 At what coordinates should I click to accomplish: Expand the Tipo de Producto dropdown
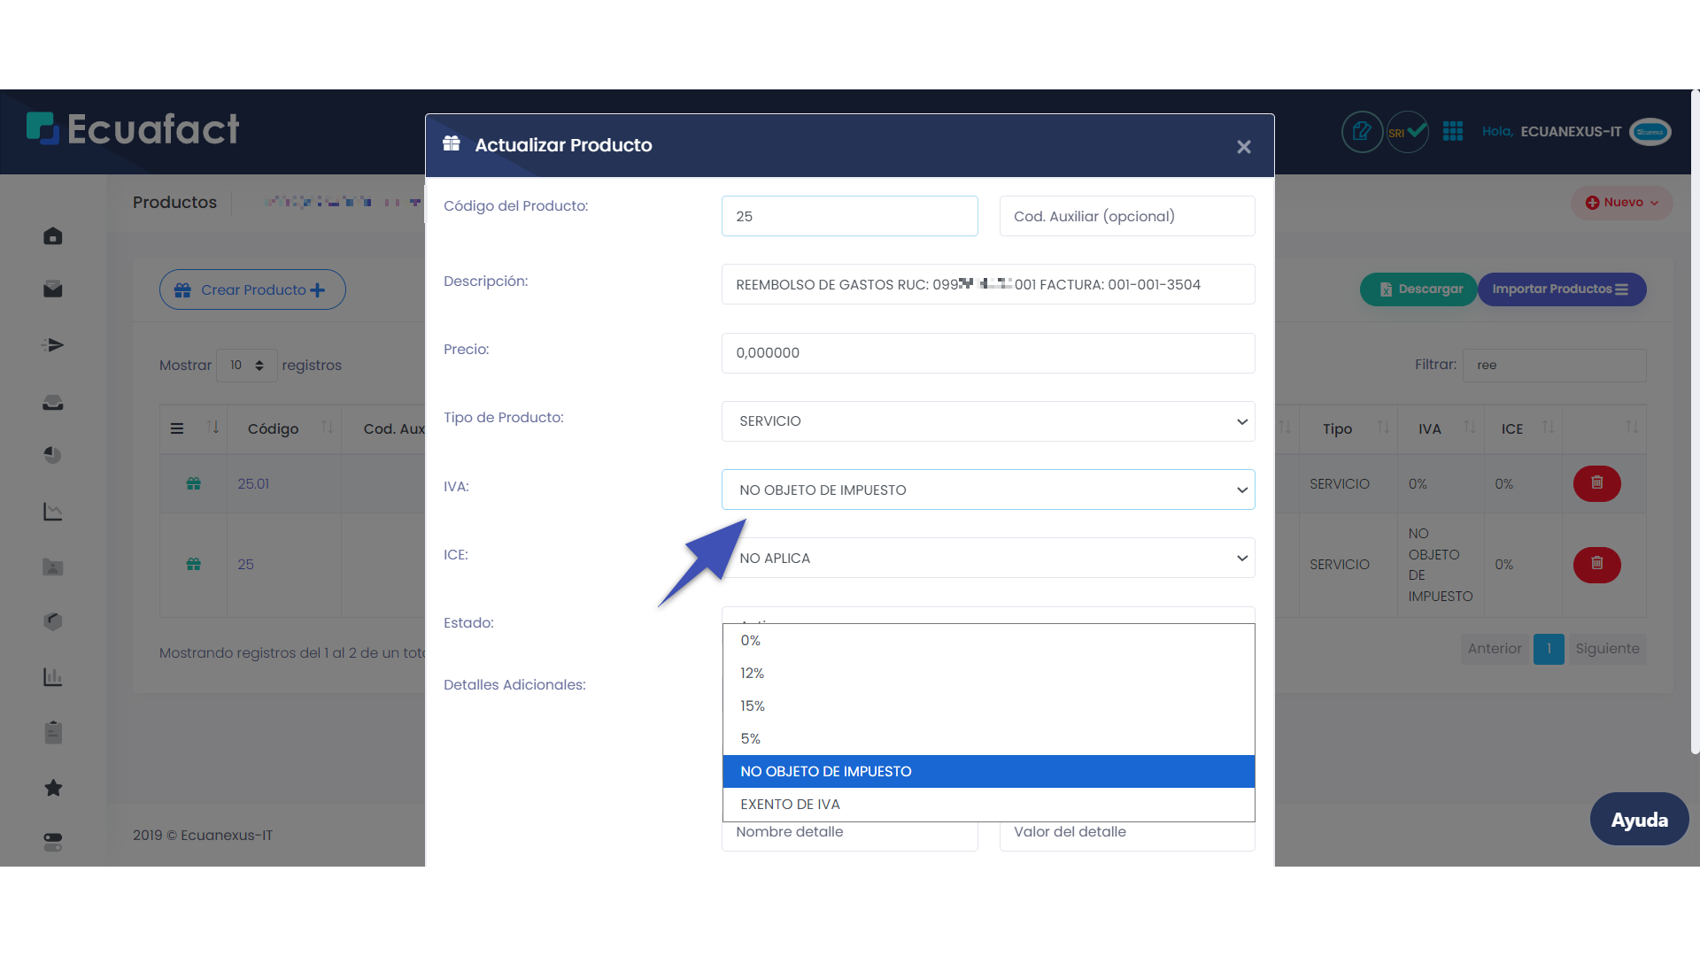pyautogui.click(x=988, y=421)
